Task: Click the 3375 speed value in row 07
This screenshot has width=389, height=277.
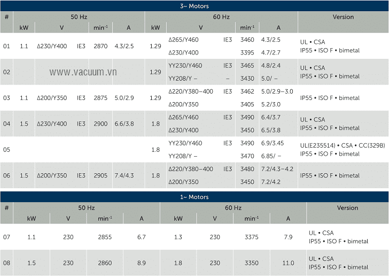Action: (251, 237)
